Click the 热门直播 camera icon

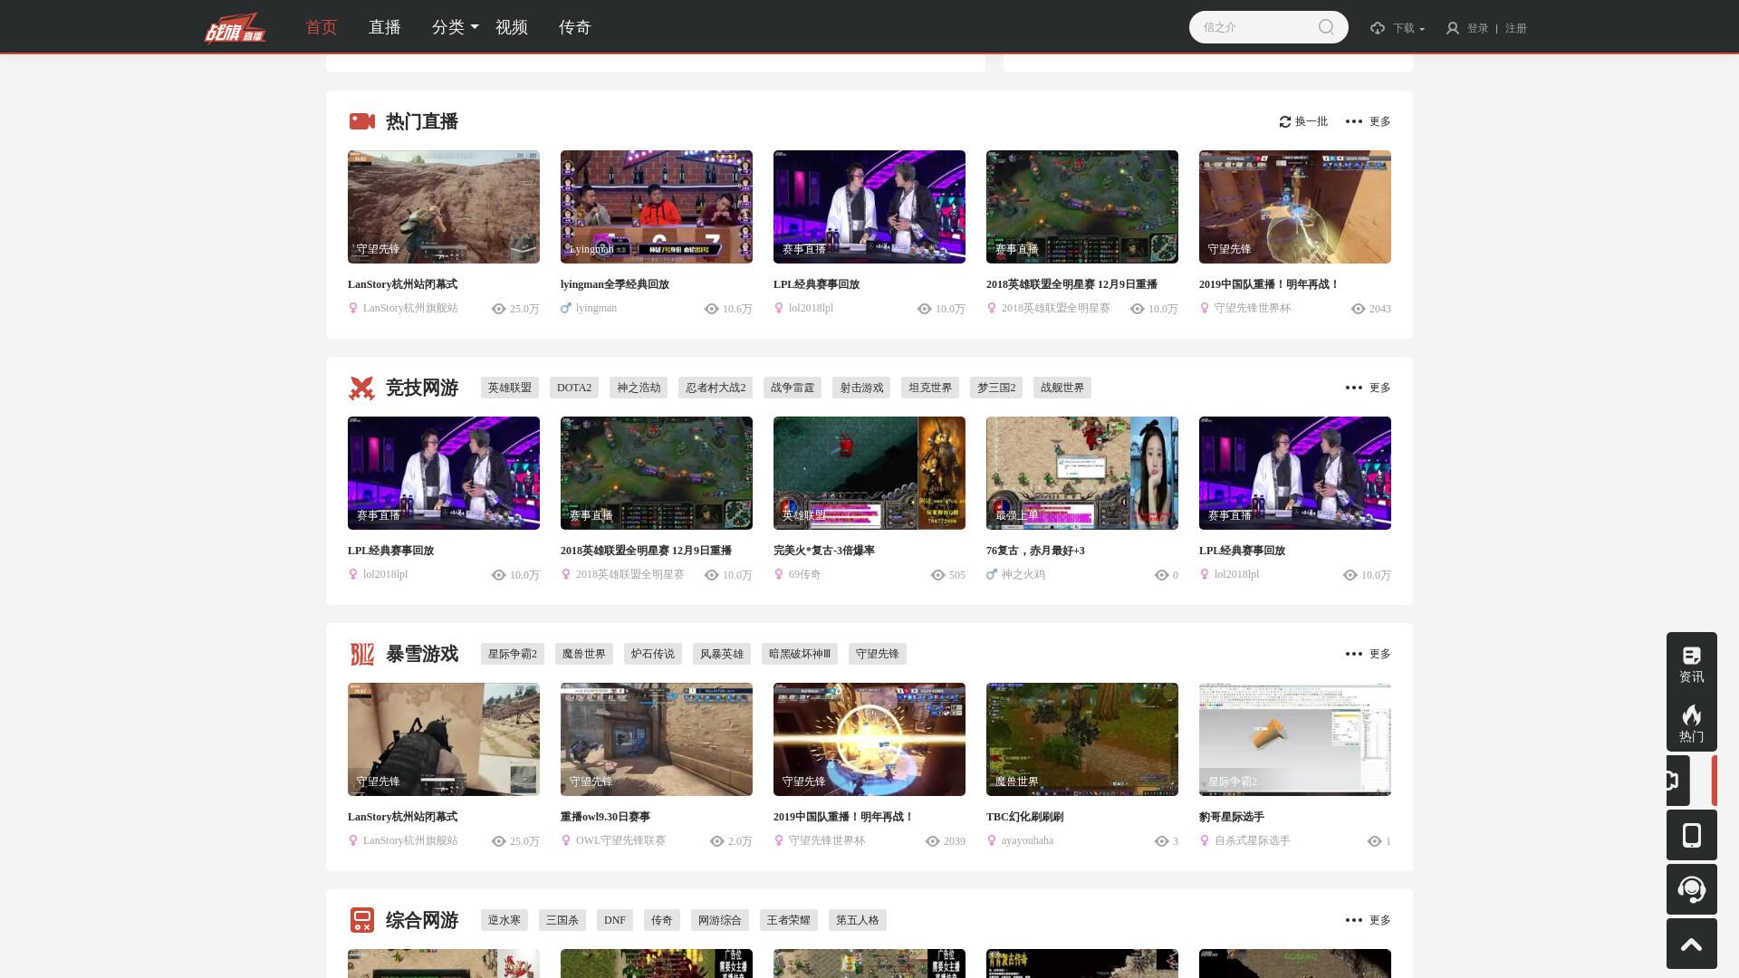[362, 121]
